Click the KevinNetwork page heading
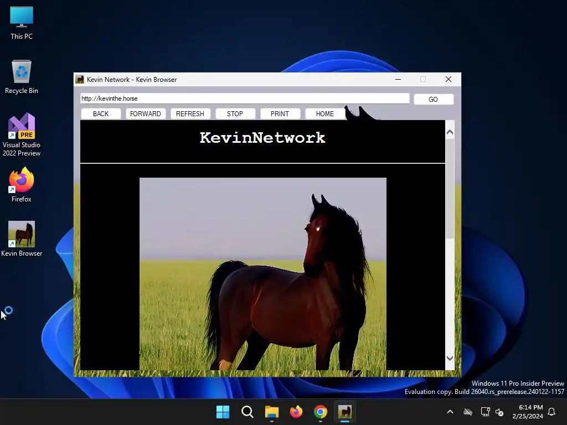Viewport: 567px width, 425px height. [262, 138]
